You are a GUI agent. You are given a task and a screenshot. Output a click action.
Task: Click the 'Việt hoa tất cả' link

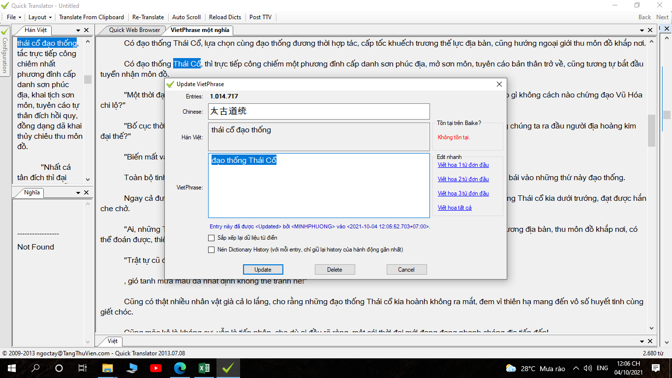point(455,208)
